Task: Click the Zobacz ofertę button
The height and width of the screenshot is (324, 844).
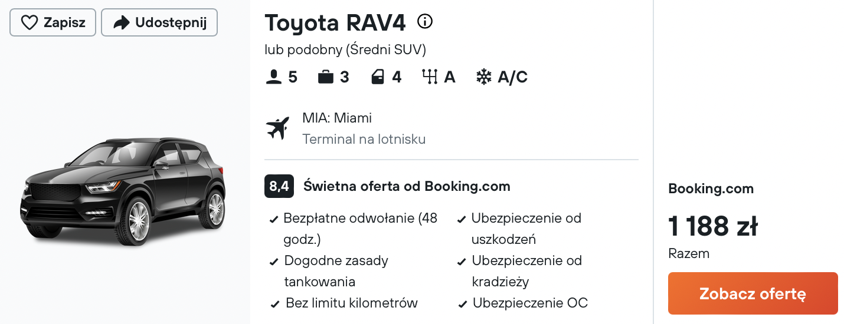Action: (x=753, y=293)
